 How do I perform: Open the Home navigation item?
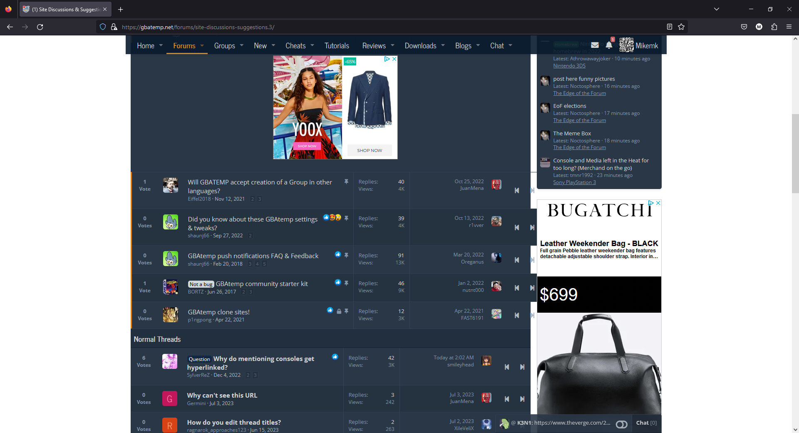click(146, 45)
